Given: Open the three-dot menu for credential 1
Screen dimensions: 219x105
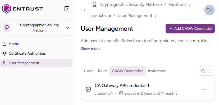Looking at the screenshot, I should coord(204,89).
